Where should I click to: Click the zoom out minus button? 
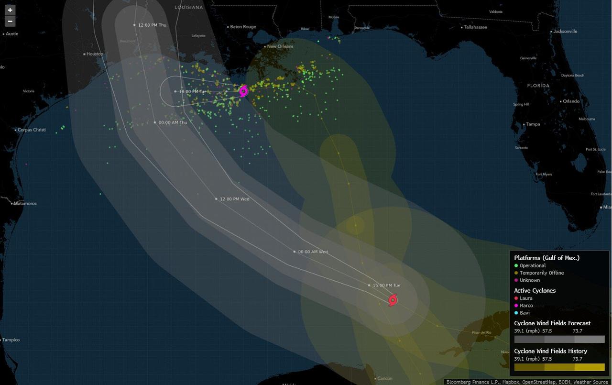(x=10, y=21)
